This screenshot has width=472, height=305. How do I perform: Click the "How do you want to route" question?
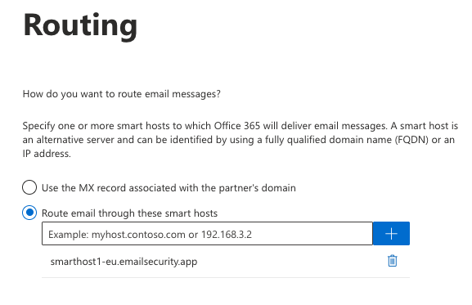(x=122, y=94)
